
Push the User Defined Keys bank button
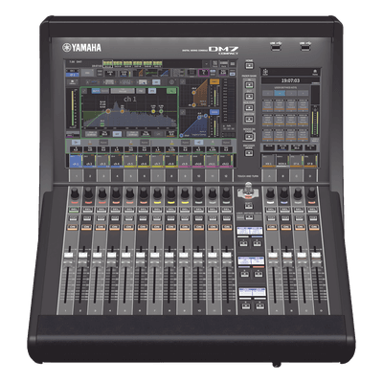coord(250,217)
